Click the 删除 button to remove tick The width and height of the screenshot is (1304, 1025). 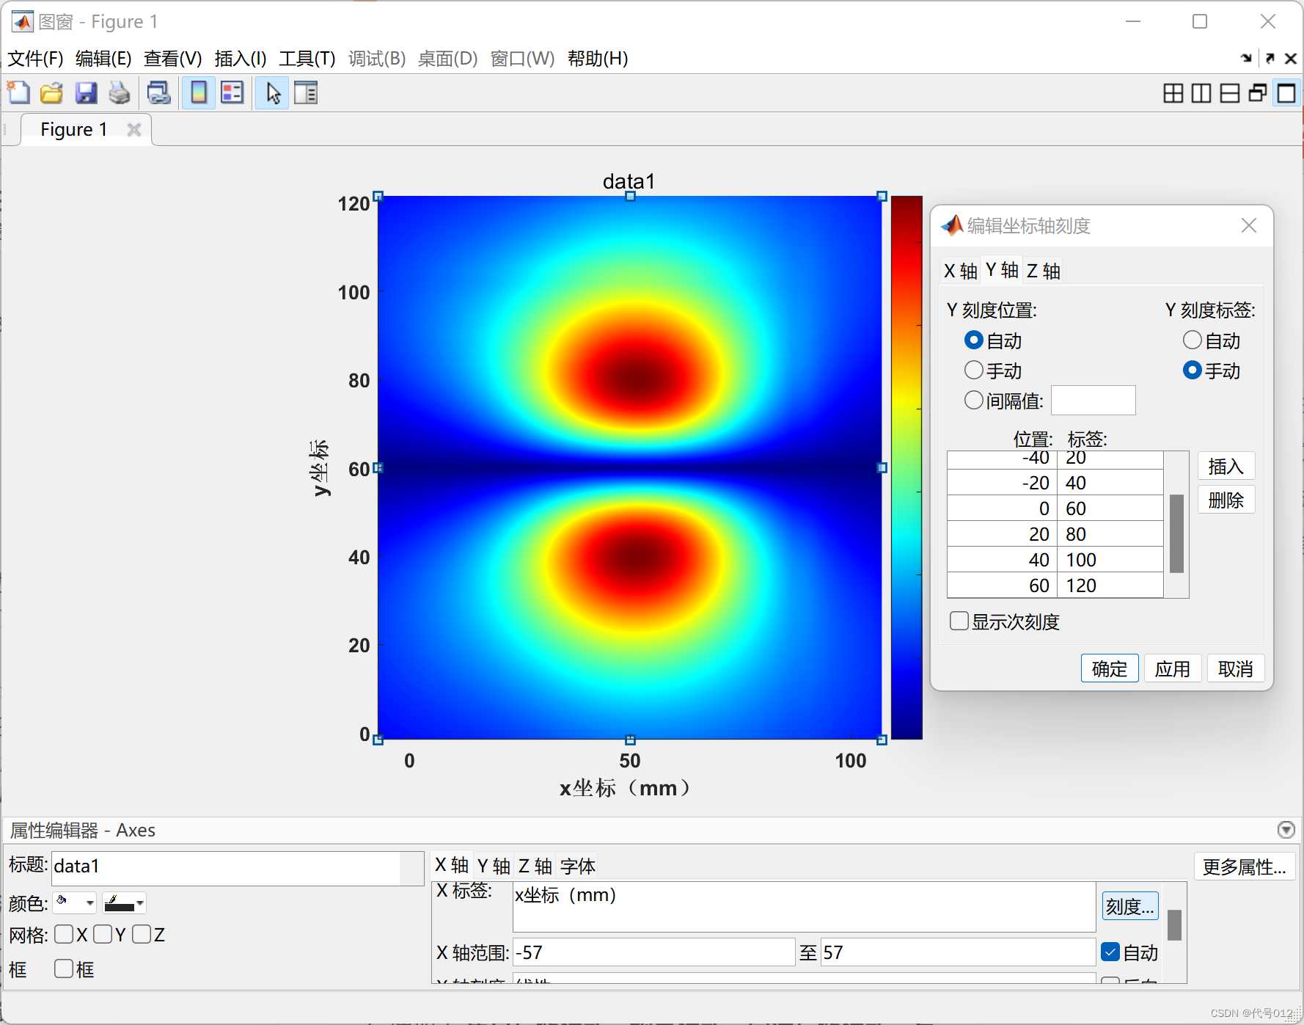(1226, 500)
